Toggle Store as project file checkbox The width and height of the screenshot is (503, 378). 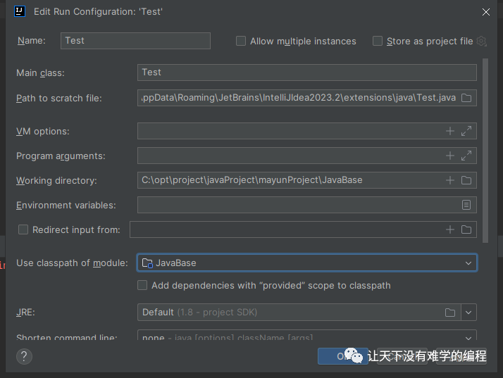point(378,41)
